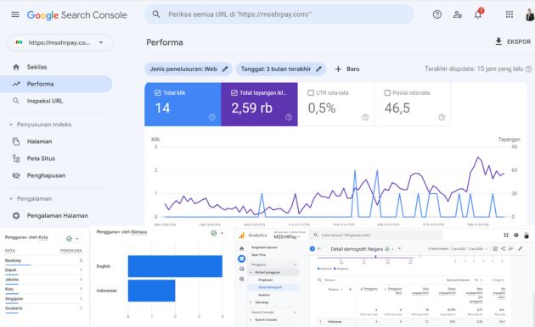Open the Google apps grid
Viewport: 535px width, 327px height.
pos(509,14)
